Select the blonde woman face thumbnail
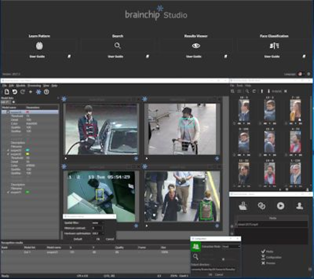The width and height of the screenshot is (314, 279). point(295,110)
